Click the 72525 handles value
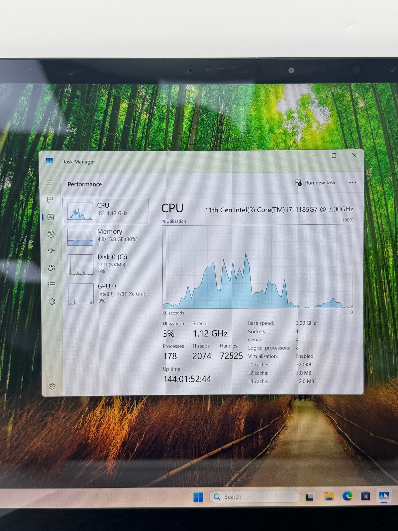The width and height of the screenshot is (398, 531). point(232,356)
